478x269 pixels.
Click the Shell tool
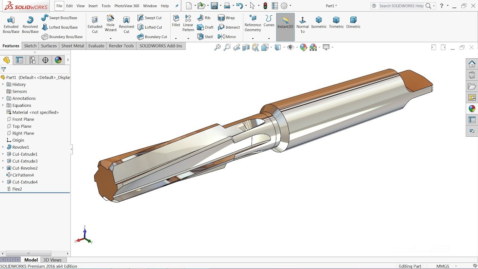point(205,37)
